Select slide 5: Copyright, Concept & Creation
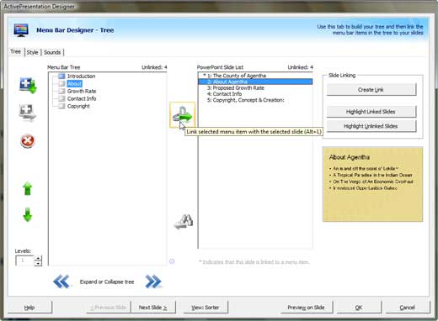The width and height of the screenshot is (438, 321). (255, 100)
